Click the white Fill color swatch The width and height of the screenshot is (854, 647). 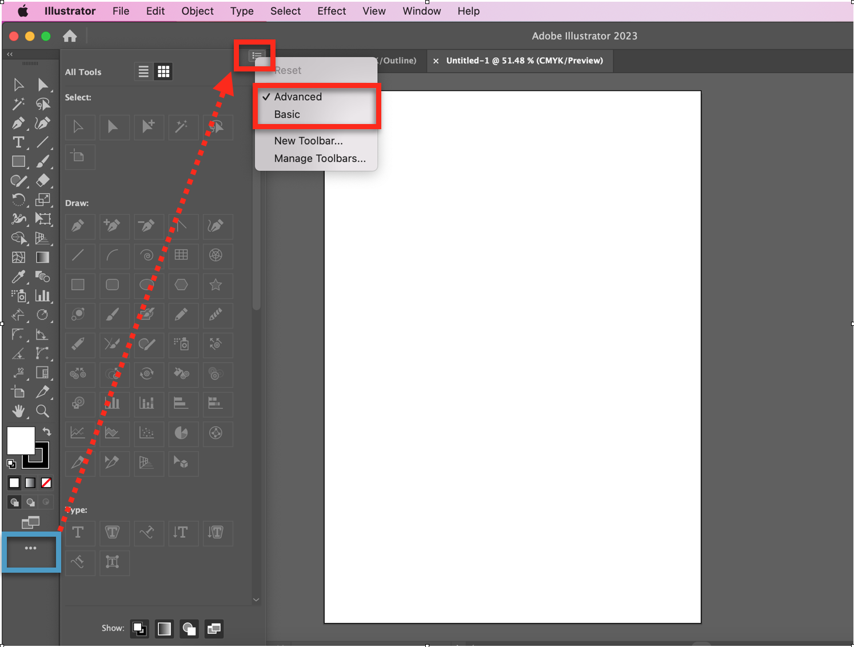[21, 440]
